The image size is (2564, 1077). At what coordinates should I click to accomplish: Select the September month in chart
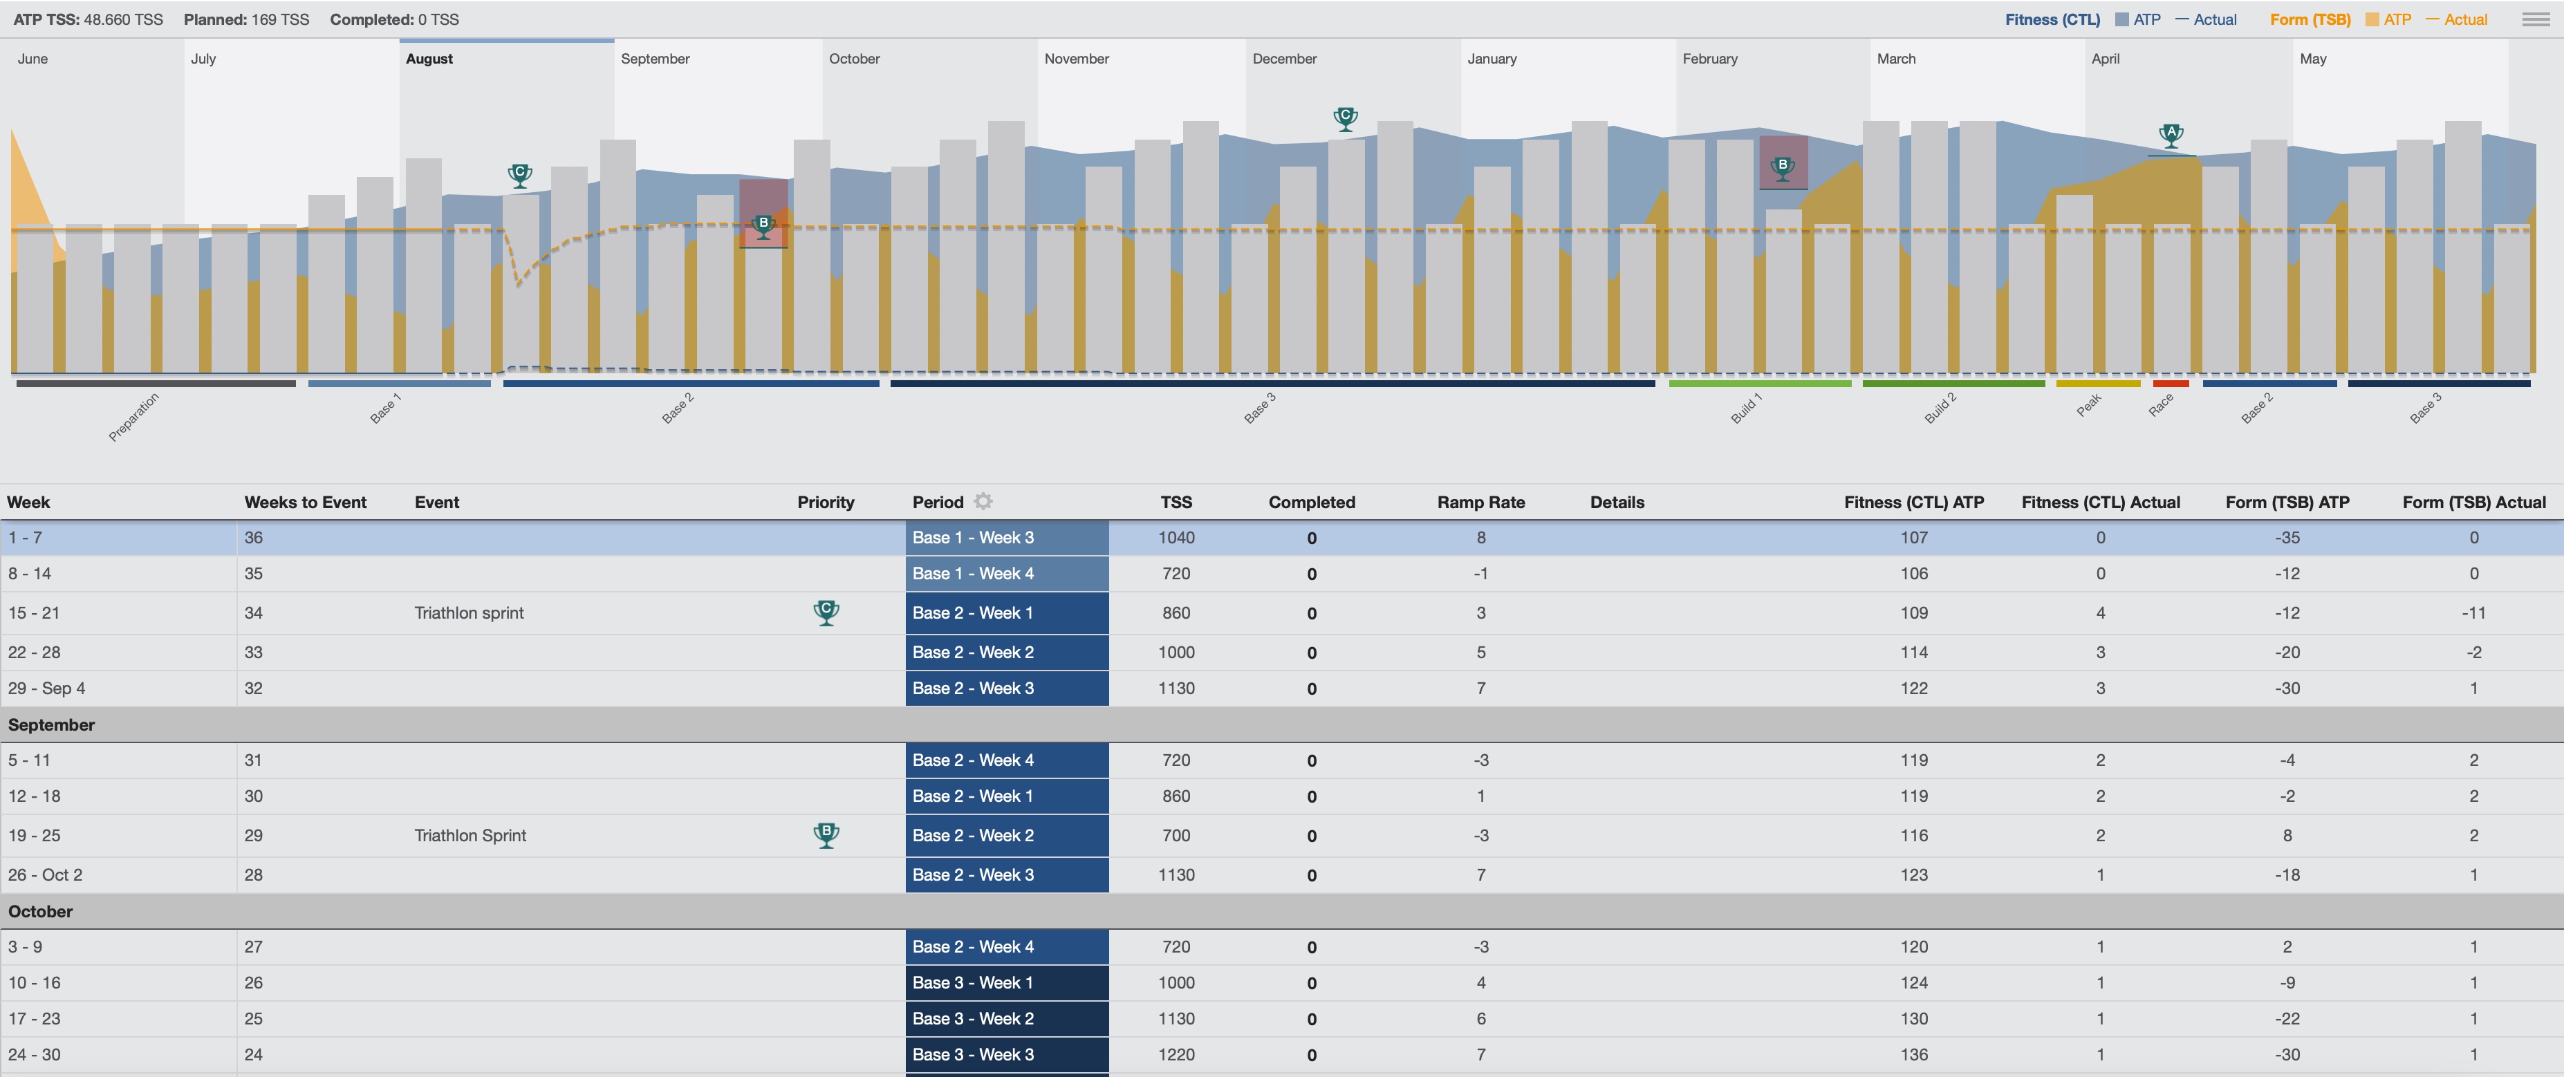tap(655, 59)
